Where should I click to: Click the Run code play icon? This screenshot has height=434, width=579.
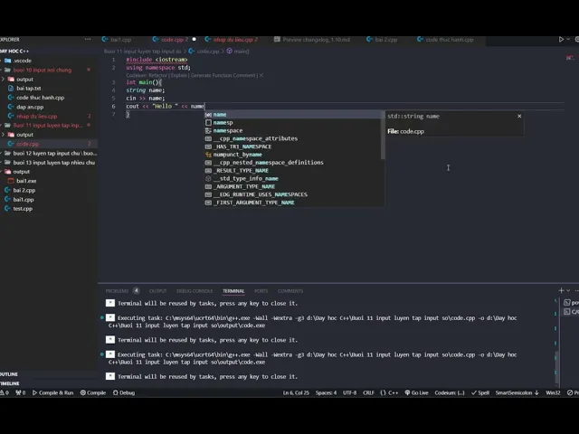point(561,39)
